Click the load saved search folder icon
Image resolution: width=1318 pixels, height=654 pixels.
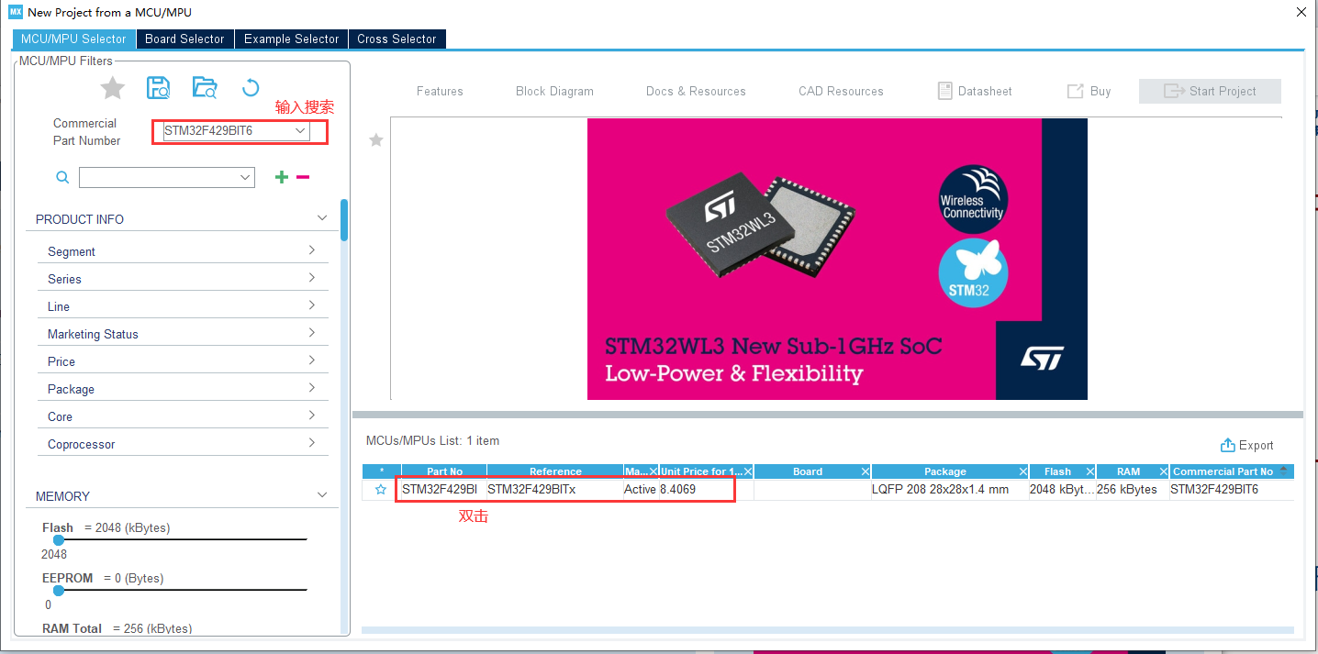click(x=205, y=88)
